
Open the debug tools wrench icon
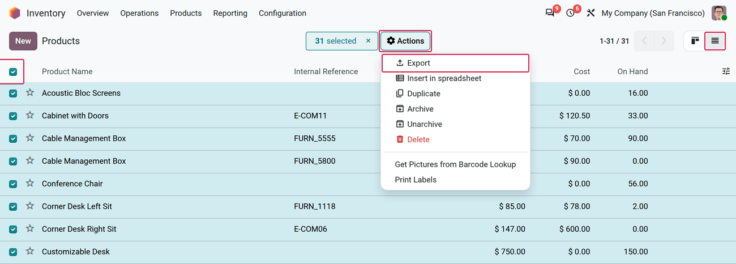coord(590,13)
